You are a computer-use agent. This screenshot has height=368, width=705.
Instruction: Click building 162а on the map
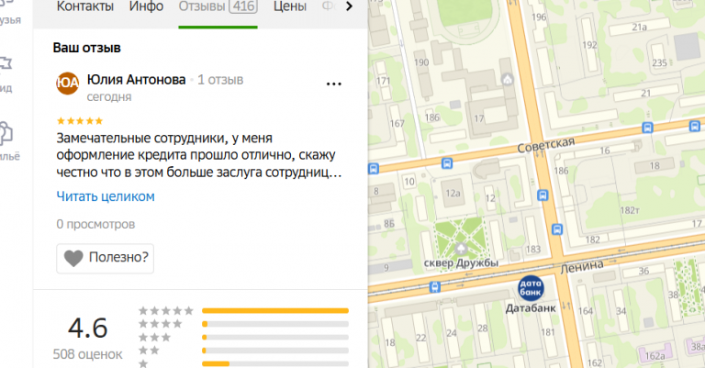point(655,356)
